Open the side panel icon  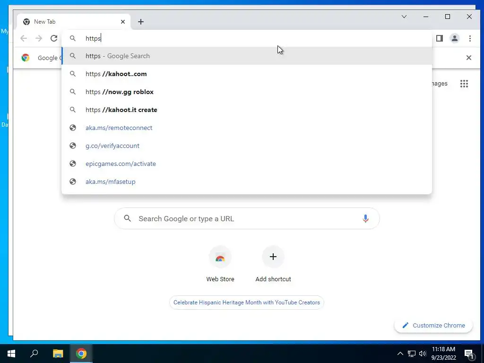[440, 38]
